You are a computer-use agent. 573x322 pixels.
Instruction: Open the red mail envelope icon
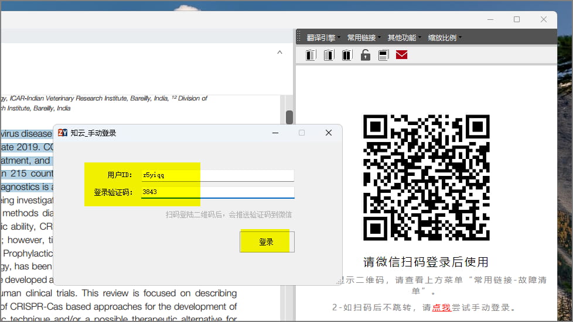tap(401, 55)
